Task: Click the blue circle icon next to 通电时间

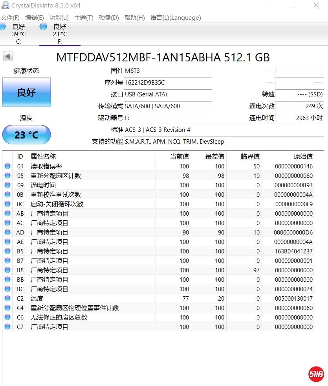Action: click(7, 185)
